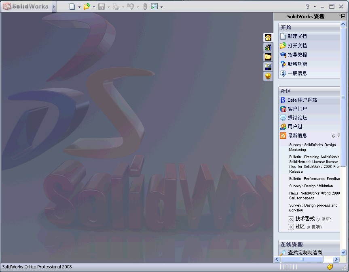Click the 社区 section header
Viewport: 349px width, 272px height.
tap(309, 91)
